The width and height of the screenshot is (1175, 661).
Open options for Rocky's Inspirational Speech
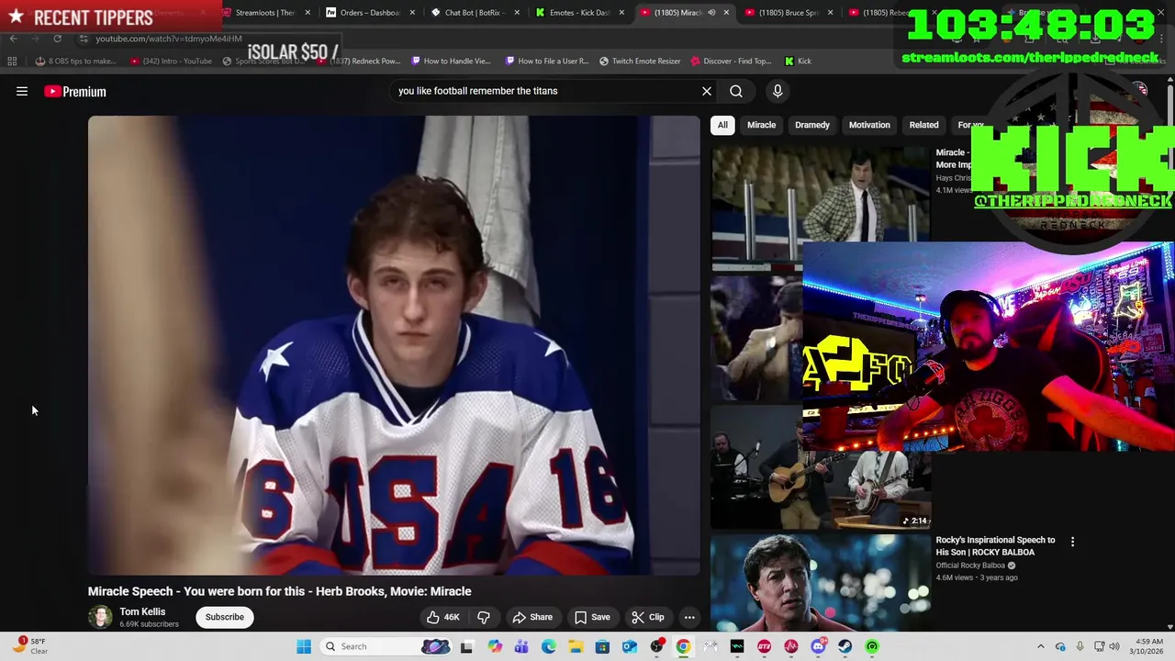(1072, 542)
